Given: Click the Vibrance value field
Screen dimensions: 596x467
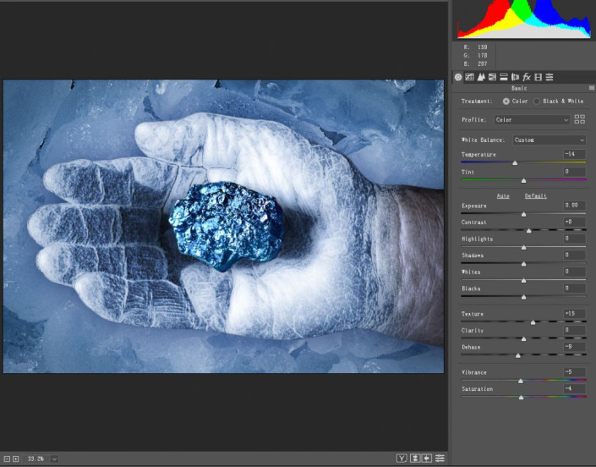Looking at the screenshot, I should point(574,372).
